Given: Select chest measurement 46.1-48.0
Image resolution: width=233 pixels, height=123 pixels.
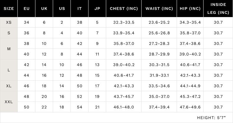Looking at the screenshot, I should point(124,107).
